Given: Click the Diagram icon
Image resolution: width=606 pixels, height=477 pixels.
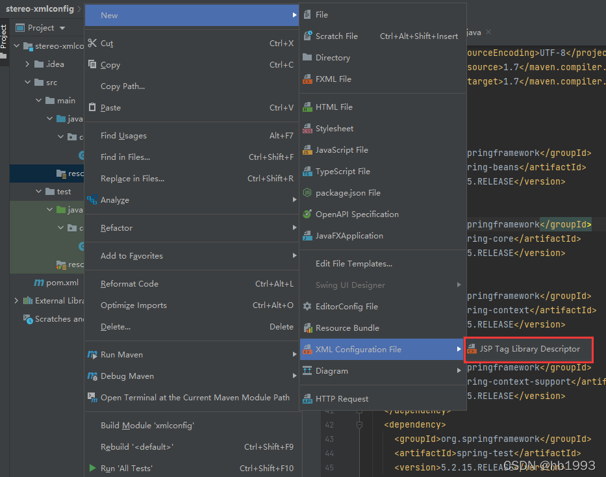Looking at the screenshot, I should coord(307,370).
